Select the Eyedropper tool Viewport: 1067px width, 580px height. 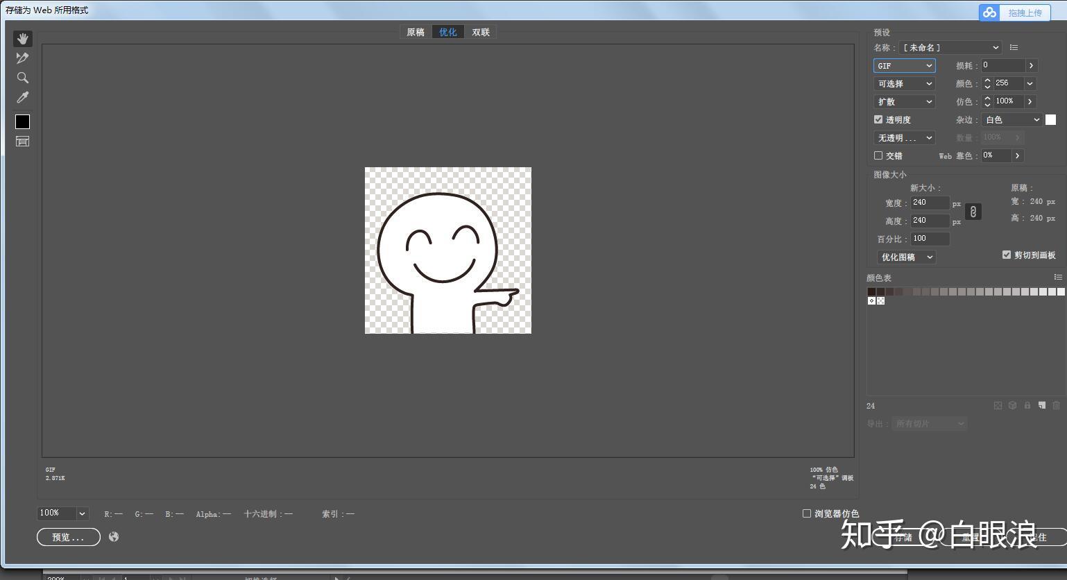pos(23,97)
